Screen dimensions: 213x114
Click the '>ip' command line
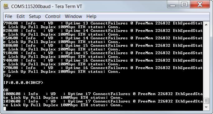pyautogui.click(x=7, y=75)
